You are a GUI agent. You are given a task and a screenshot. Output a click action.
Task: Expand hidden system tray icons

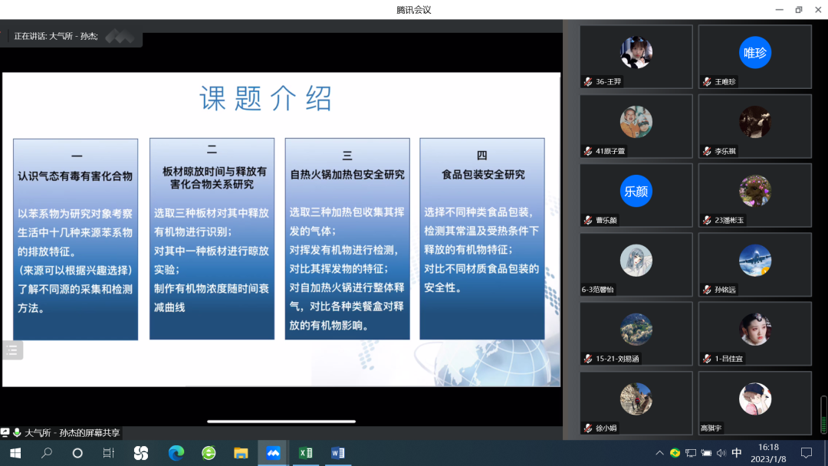point(659,453)
